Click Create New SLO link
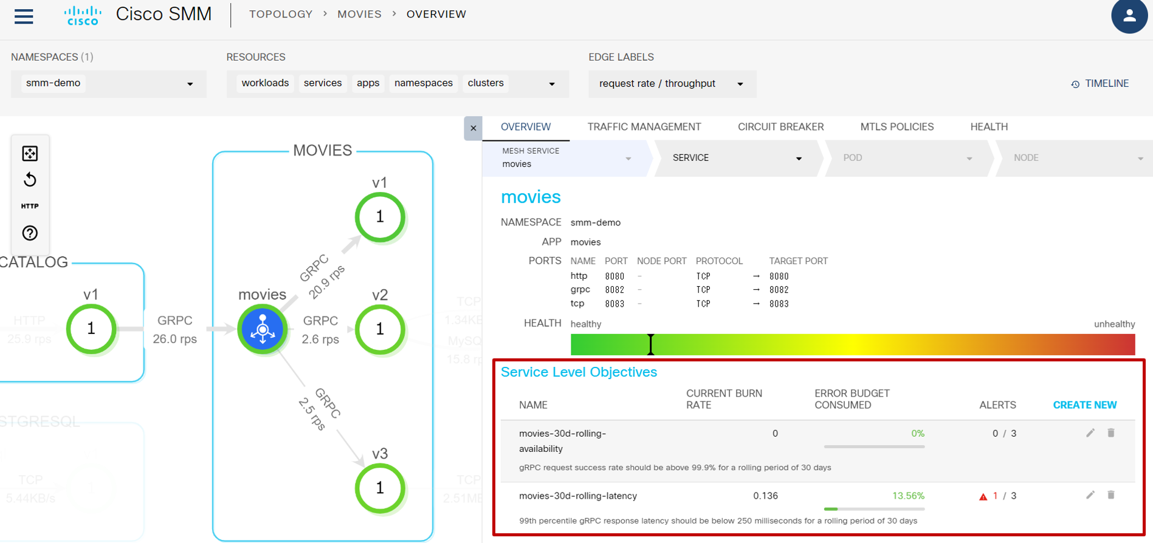 (1084, 405)
